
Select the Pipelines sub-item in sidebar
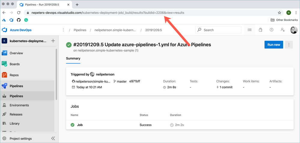16,96
